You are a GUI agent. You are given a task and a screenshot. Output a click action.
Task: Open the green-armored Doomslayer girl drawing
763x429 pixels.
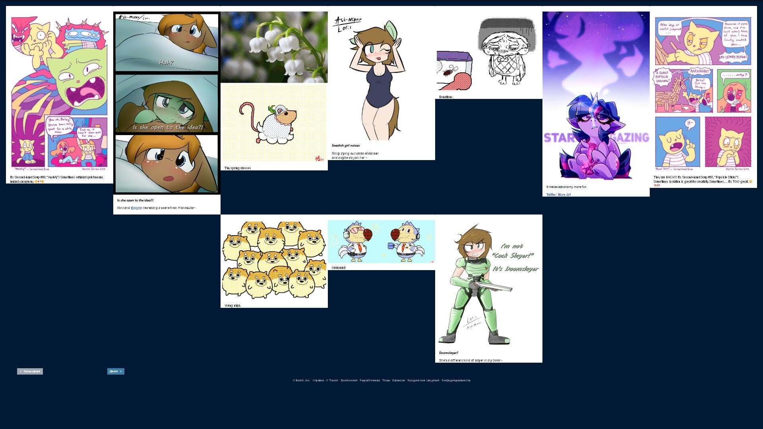tap(489, 283)
